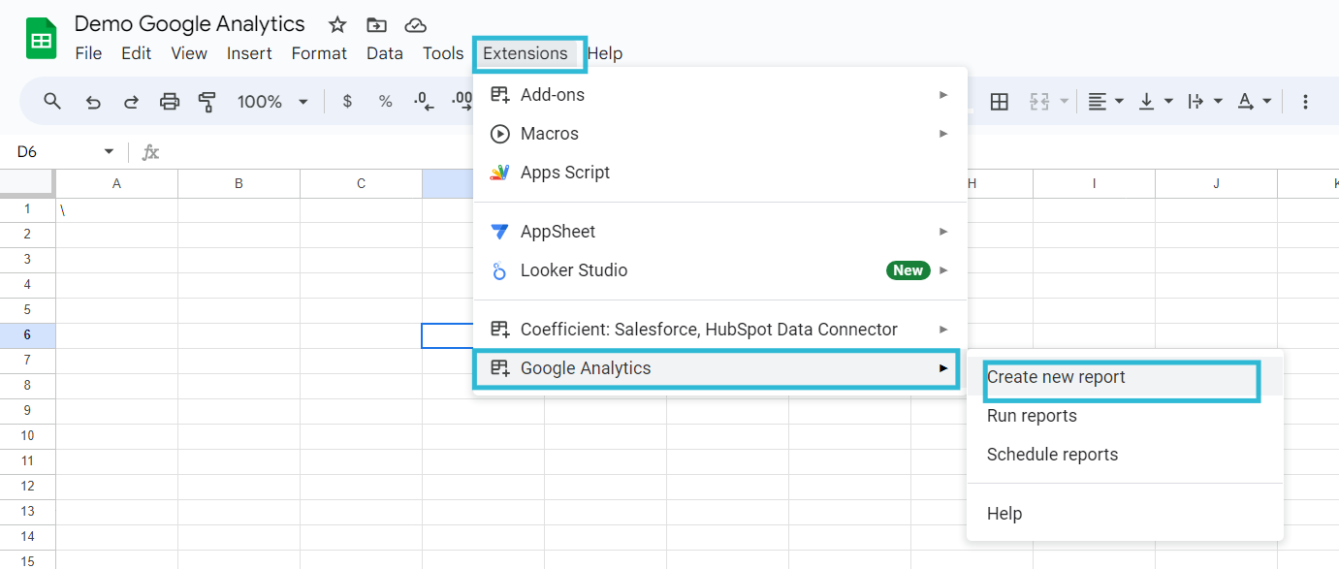Select column B header
The image size is (1339, 569).
(x=239, y=183)
